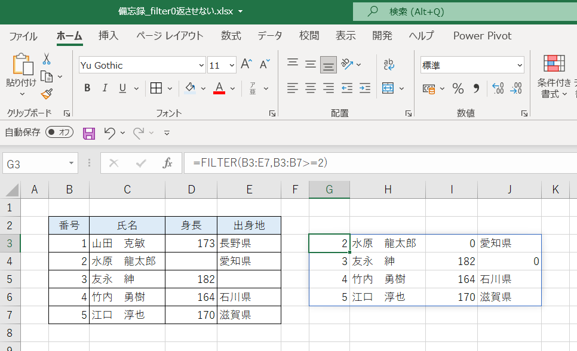Click the Copy icon
Image resolution: width=577 pixels, height=351 pixels.
point(47,76)
